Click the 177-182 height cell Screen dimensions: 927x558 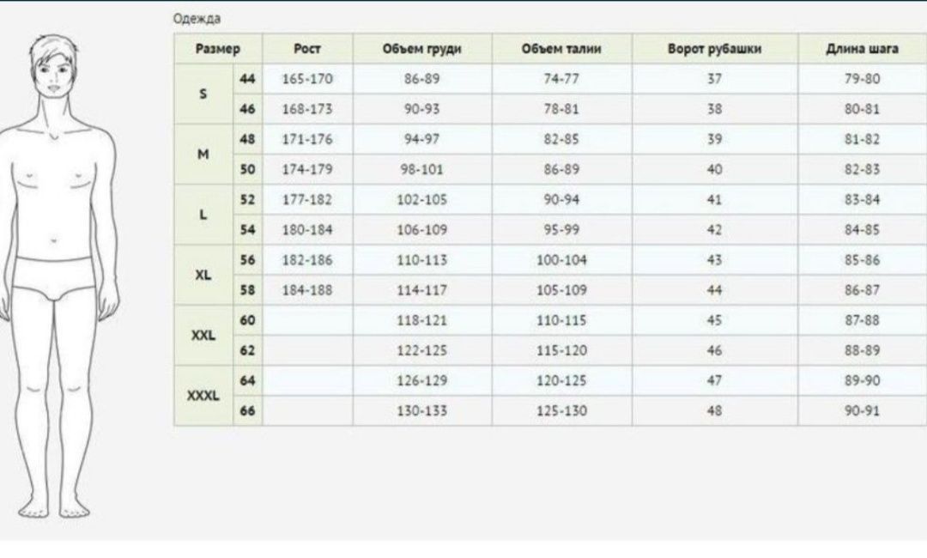point(307,200)
